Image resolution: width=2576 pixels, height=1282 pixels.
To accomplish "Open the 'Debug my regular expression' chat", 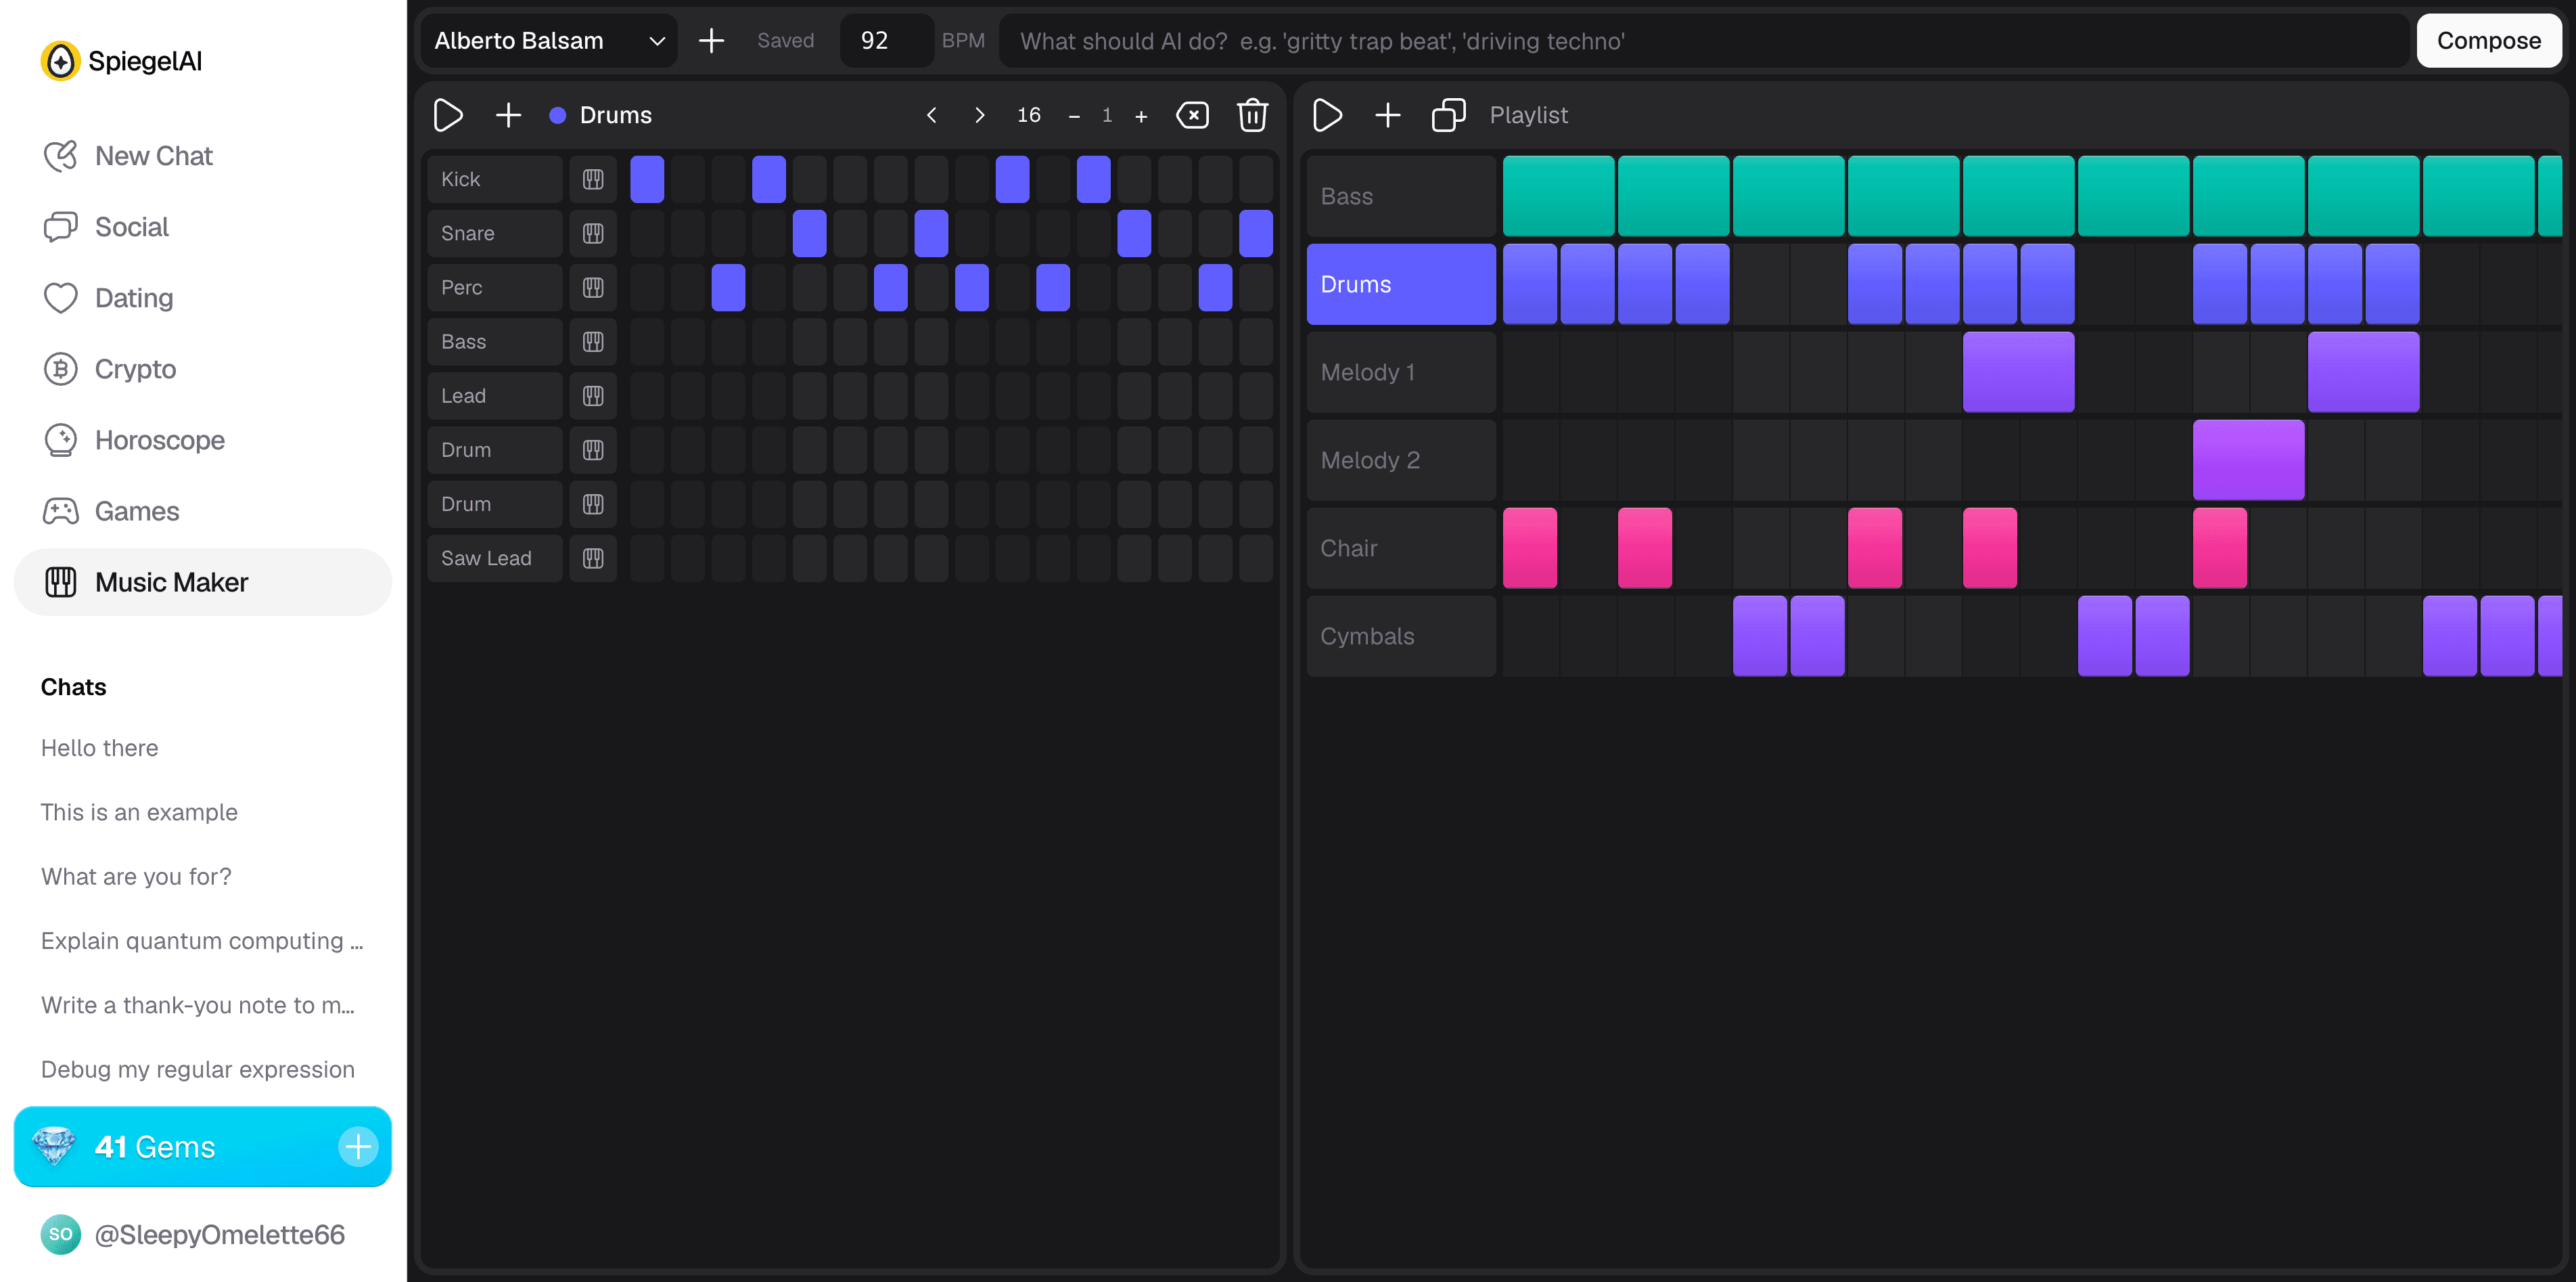I will click(x=198, y=1069).
